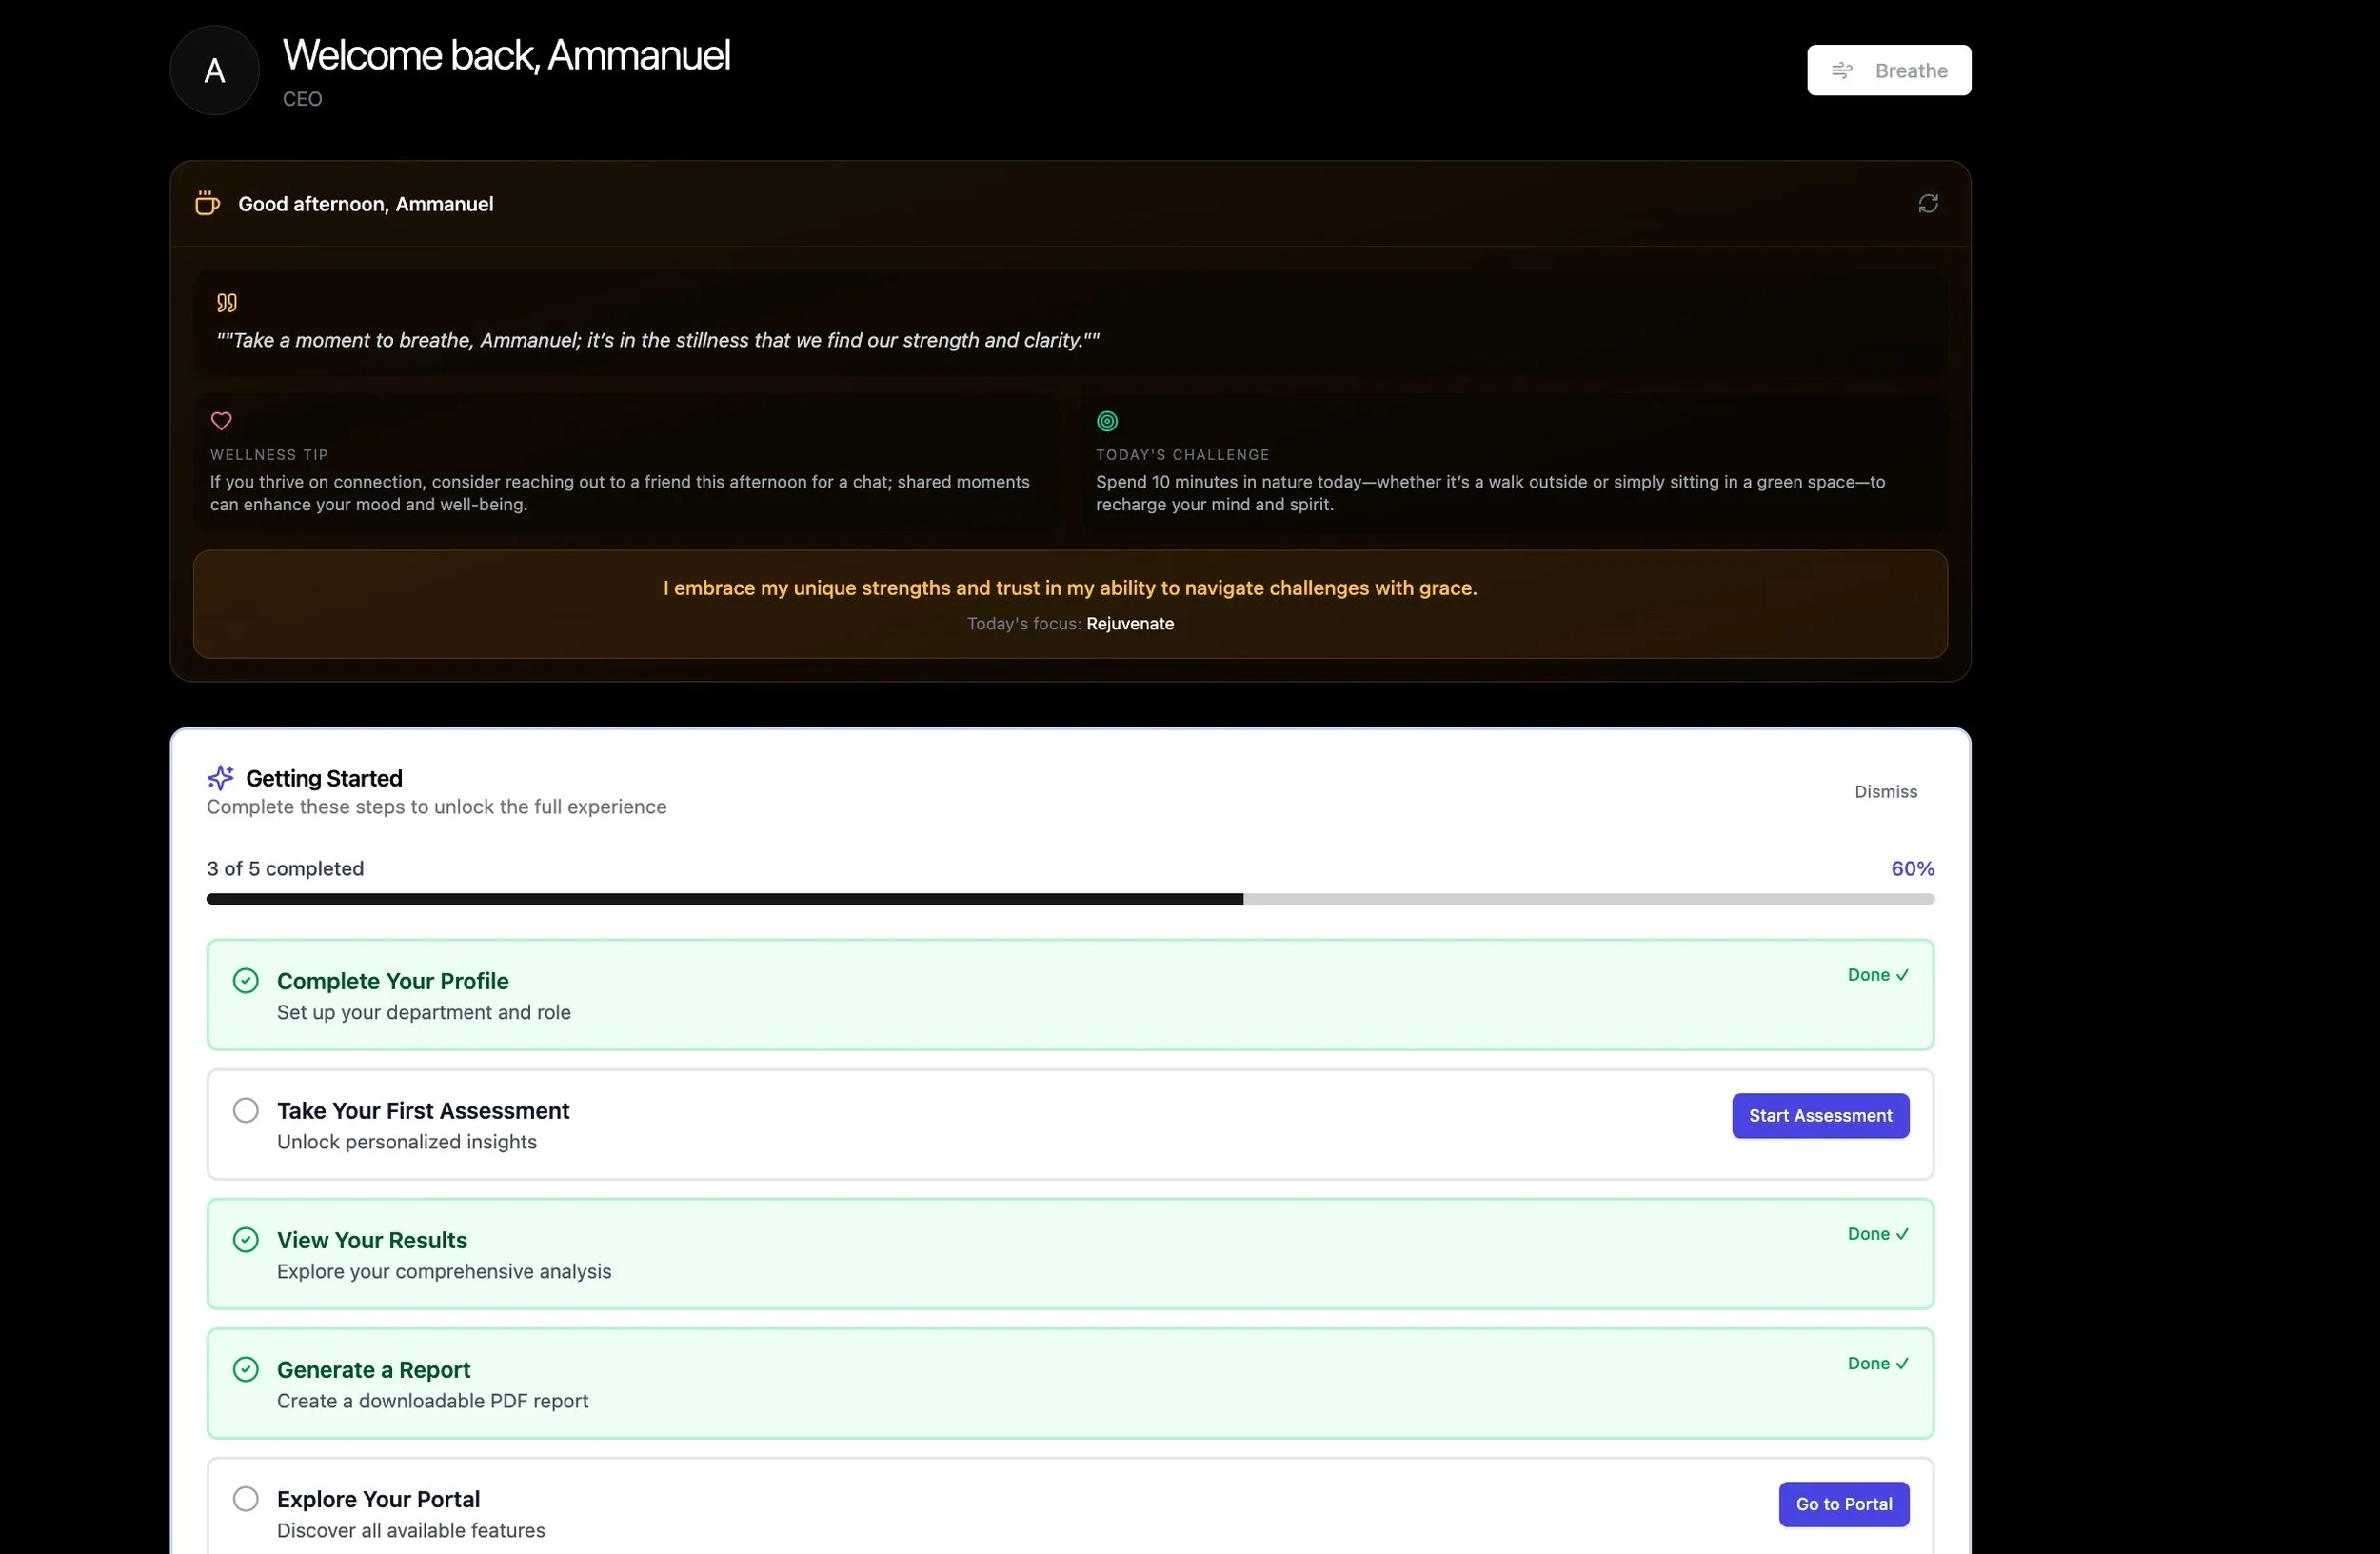The height and width of the screenshot is (1554, 2380).
Task: Open the Breathe exercise button
Action: pyautogui.click(x=1888, y=70)
